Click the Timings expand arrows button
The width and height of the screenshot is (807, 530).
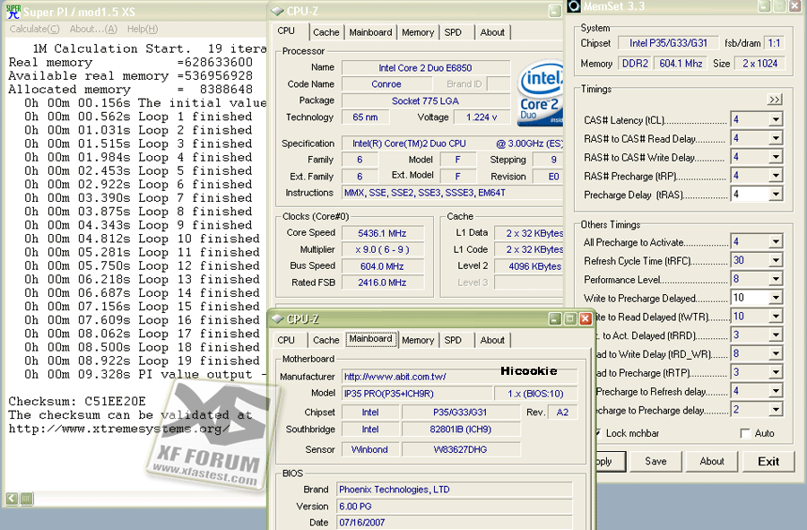coord(774,100)
